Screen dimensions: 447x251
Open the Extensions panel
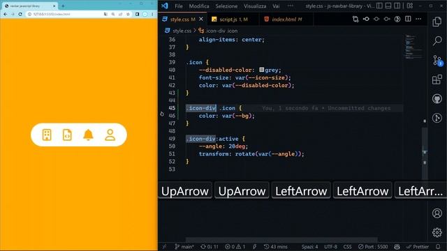coord(437,79)
